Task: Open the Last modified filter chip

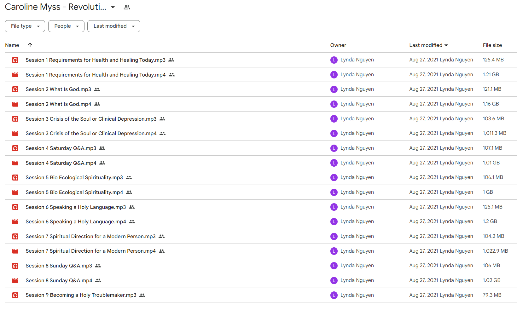Action: click(114, 26)
